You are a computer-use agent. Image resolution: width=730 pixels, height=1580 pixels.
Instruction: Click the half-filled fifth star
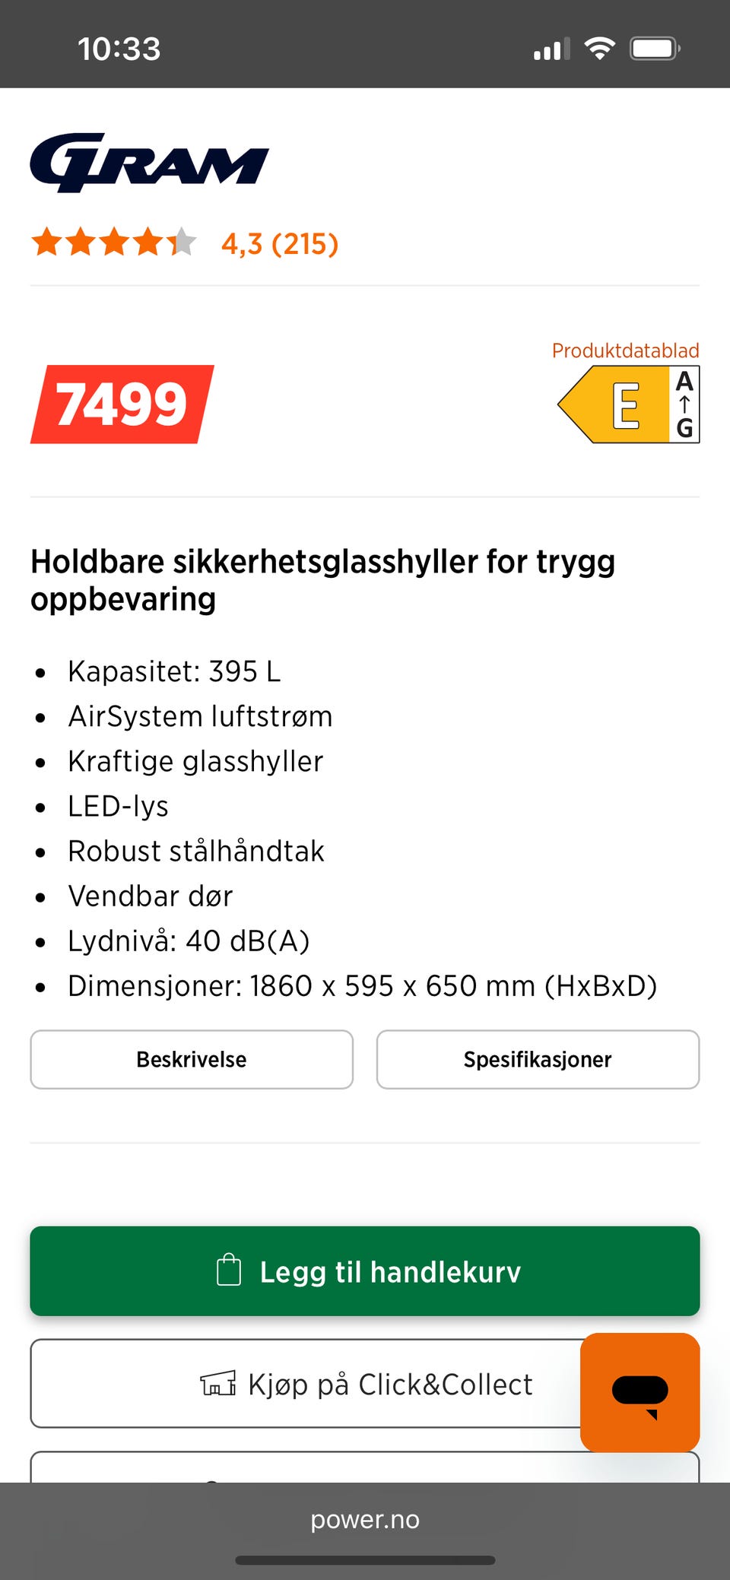coord(183,242)
